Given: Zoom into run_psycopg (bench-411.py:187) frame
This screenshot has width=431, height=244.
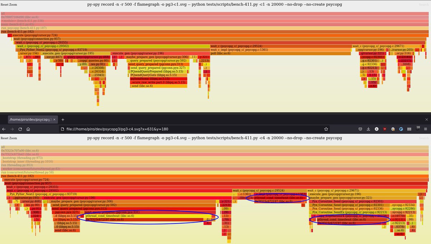Looking at the screenshot, I should pos(215,28).
